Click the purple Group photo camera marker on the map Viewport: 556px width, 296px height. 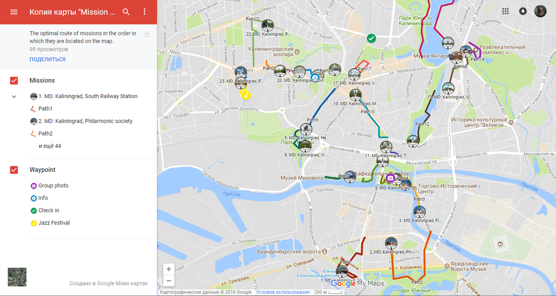390,178
